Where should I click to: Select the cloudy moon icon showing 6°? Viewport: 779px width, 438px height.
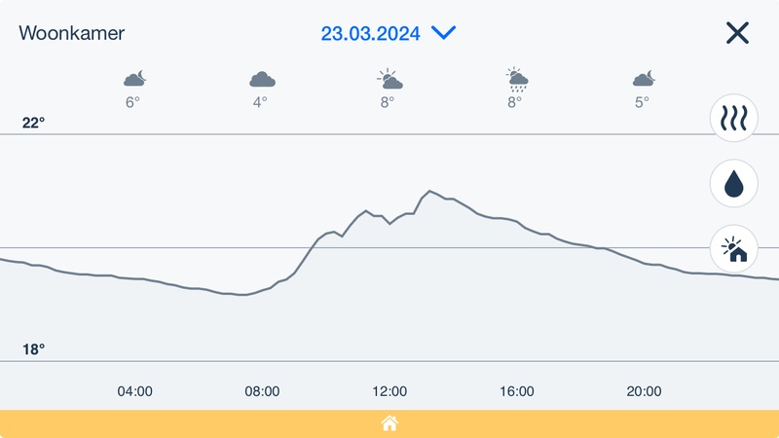(133, 79)
